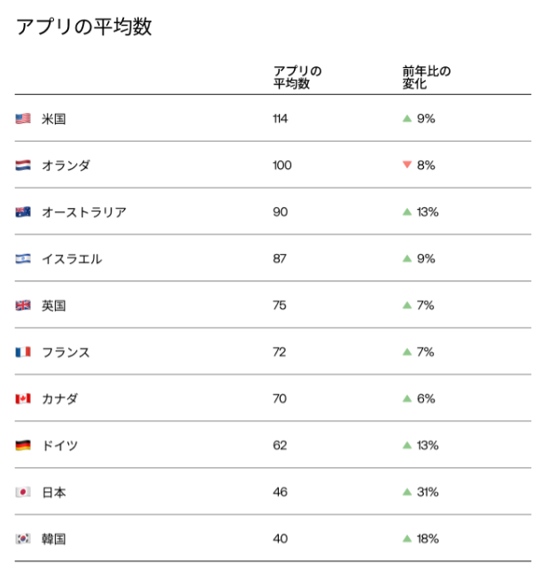This screenshot has height=576, width=547.
Task: Click the Netherlands flag icon
Action: (x=23, y=165)
